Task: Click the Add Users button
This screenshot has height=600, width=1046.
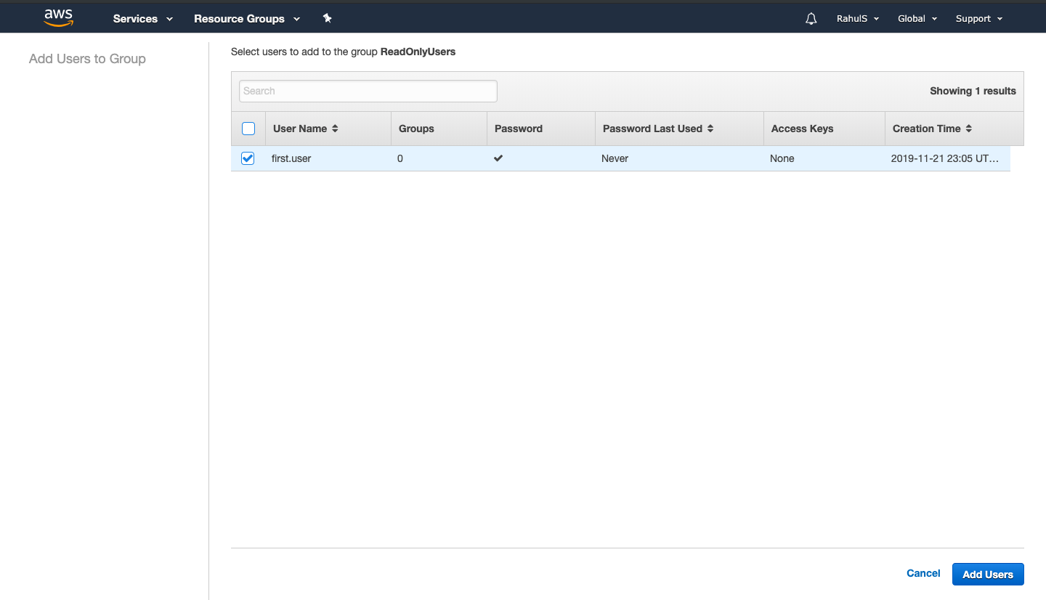Action: tap(988, 574)
